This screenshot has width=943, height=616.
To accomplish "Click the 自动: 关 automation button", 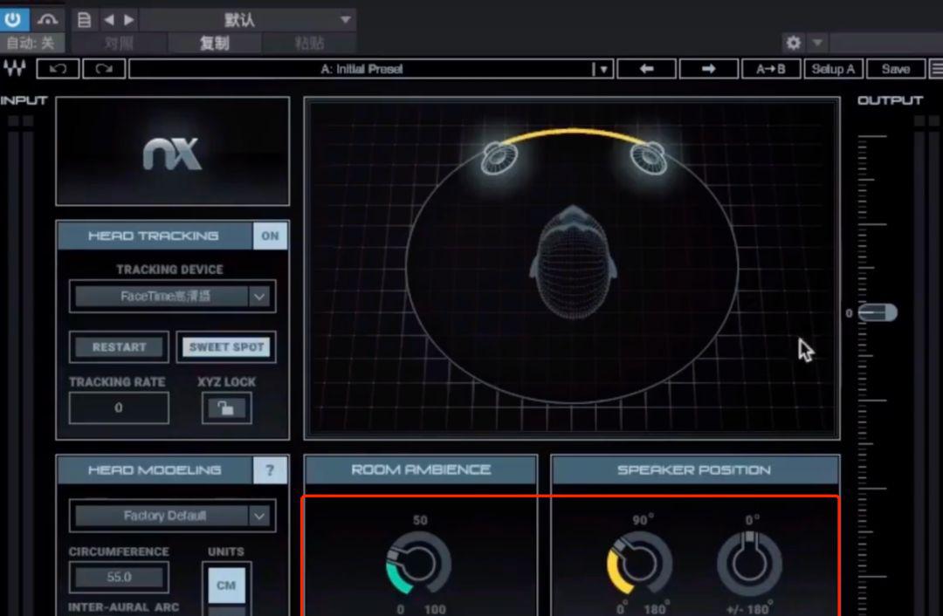I will coord(31,44).
